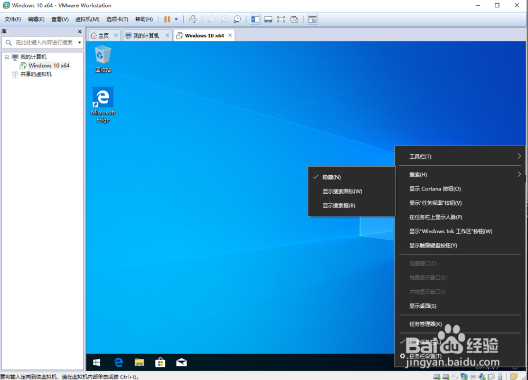528x380 pixels.
Task: Open the 选项卡(T) menu
Action: [x=117, y=19]
